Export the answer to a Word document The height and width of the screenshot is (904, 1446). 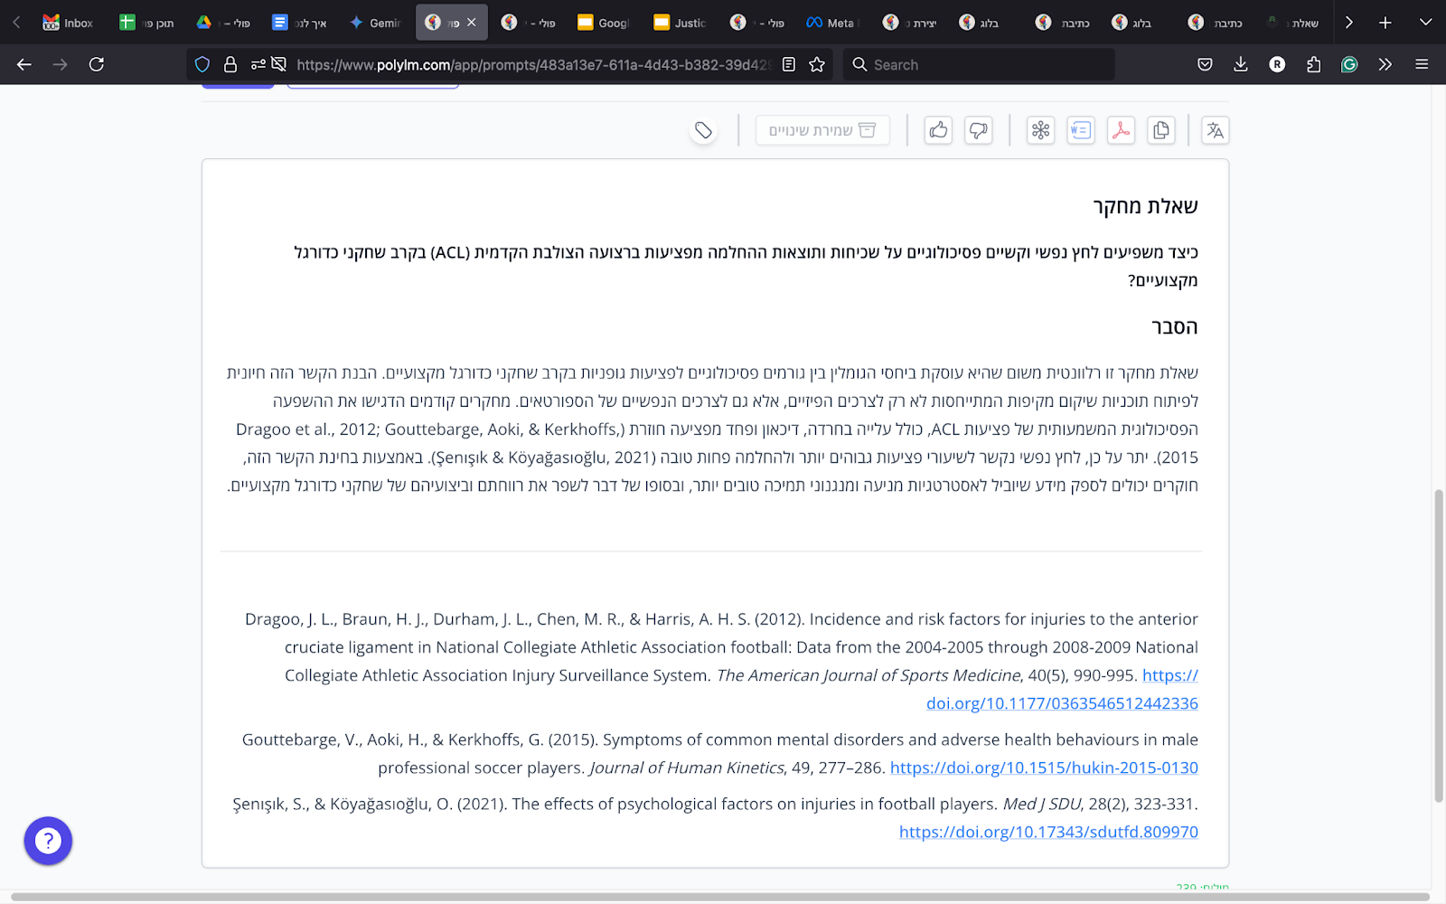(x=1081, y=130)
